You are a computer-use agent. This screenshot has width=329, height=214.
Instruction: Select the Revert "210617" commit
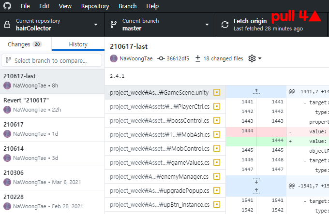pos(52,105)
